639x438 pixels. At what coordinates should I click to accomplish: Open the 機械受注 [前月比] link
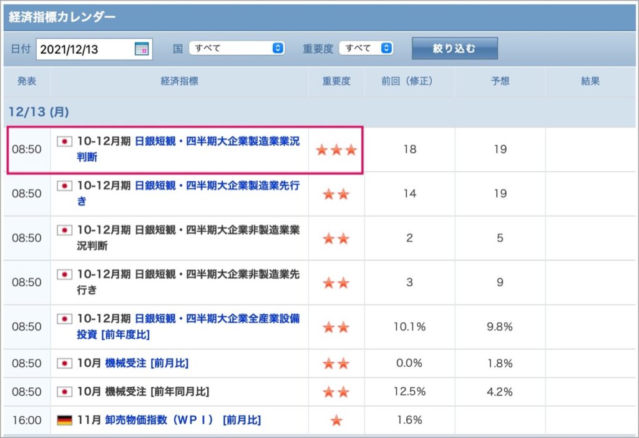pyautogui.click(x=147, y=363)
